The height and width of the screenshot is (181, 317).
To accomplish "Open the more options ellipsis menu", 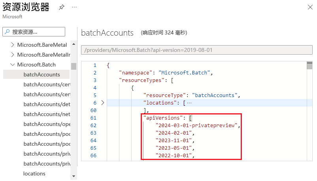I will click(x=74, y=7).
